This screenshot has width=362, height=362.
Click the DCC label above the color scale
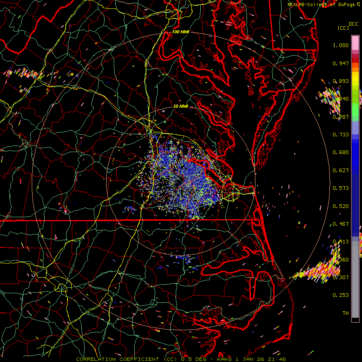(x=353, y=24)
